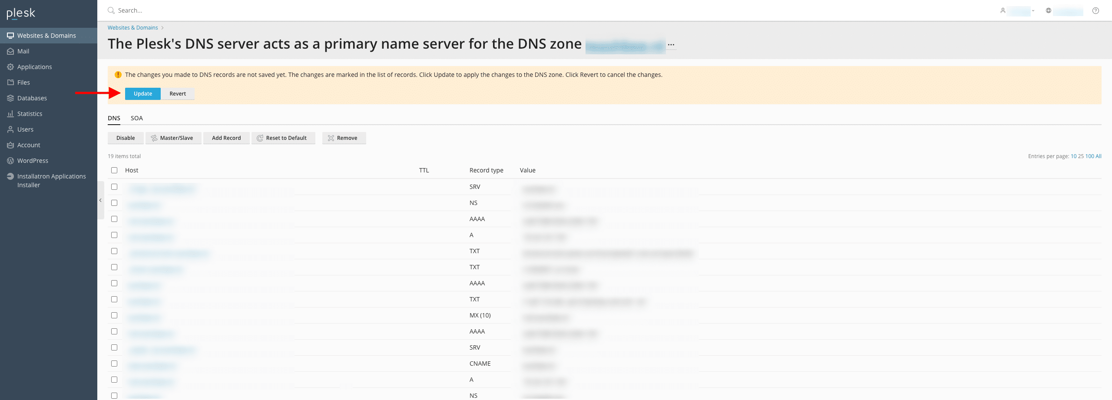Click the Update button

(x=143, y=94)
